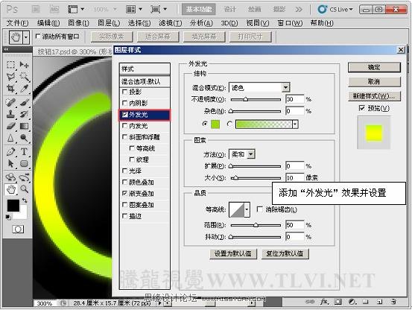Click the link layers icon at bottom
The image size is (412, 310).
point(310,302)
